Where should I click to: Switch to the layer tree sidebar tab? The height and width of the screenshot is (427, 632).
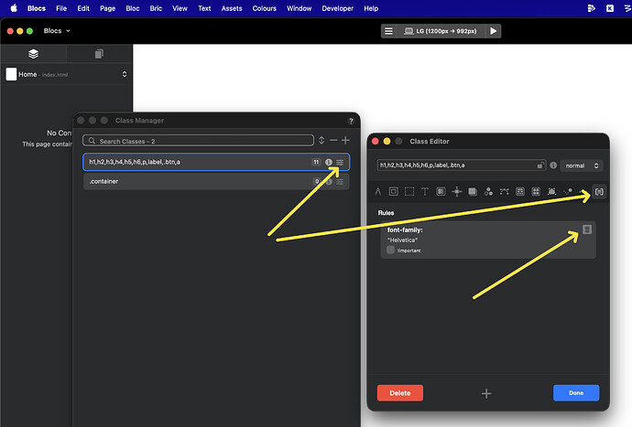[33, 54]
